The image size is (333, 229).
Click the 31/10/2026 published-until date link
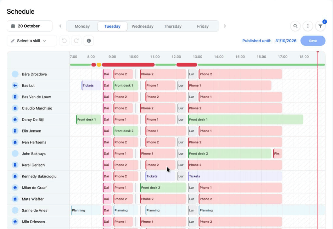coord(286,41)
